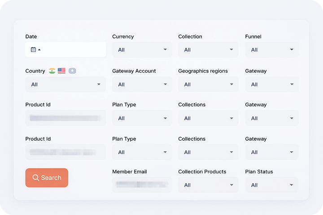Select the India flag next to Country
Screen dimensions: 323x215
[x=52, y=71]
